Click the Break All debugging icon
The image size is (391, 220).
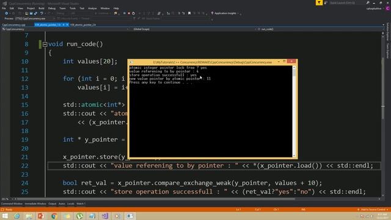pyautogui.click(x=124, y=13)
